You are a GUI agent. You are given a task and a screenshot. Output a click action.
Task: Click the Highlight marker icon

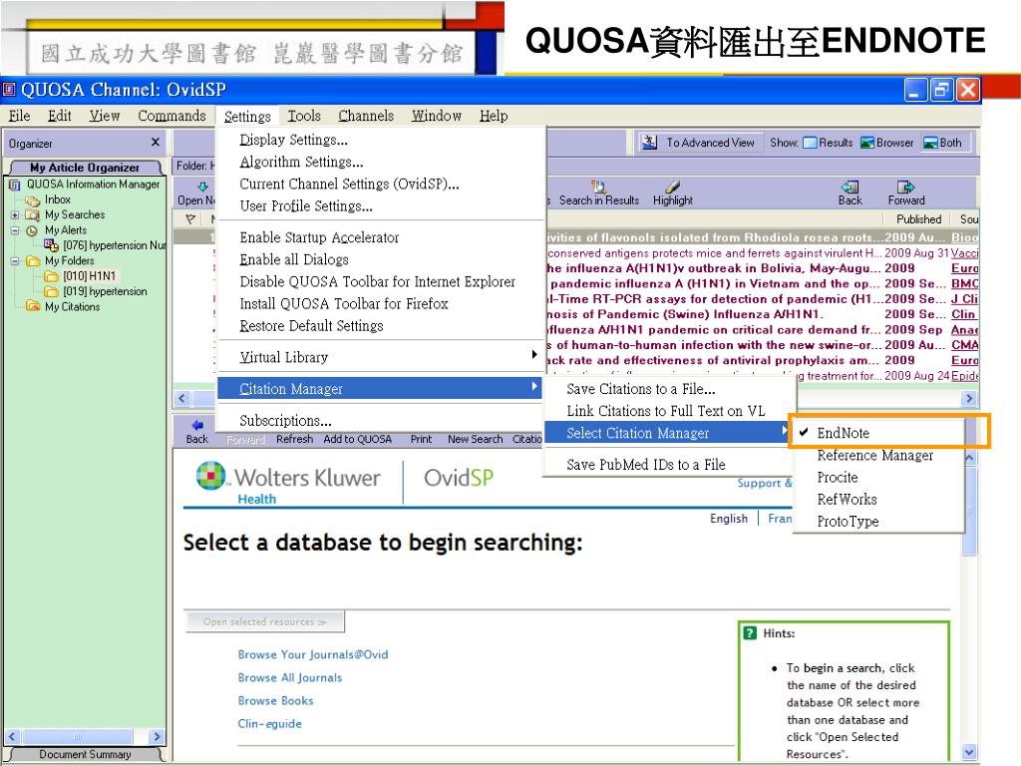coord(673,187)
